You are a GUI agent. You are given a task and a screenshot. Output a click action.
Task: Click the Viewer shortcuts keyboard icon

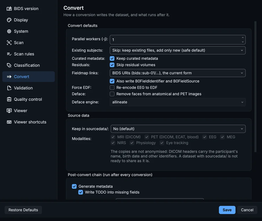9,122
